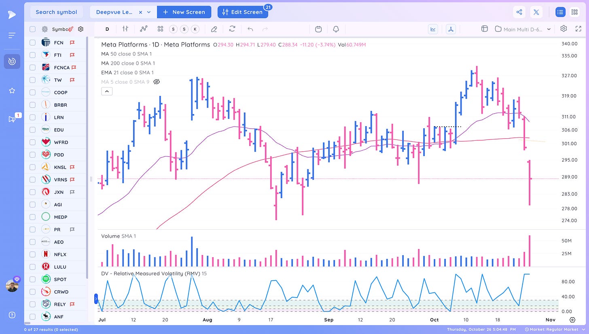Open the D timeframe selector
589x334 pixels.
pyautogui.click(x=107, y=29)
